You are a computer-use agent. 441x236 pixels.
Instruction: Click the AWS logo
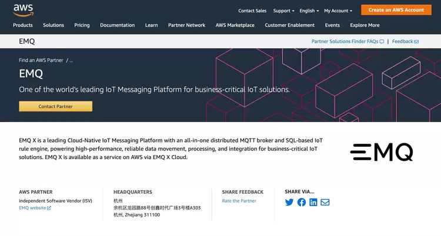pos(24,10)
